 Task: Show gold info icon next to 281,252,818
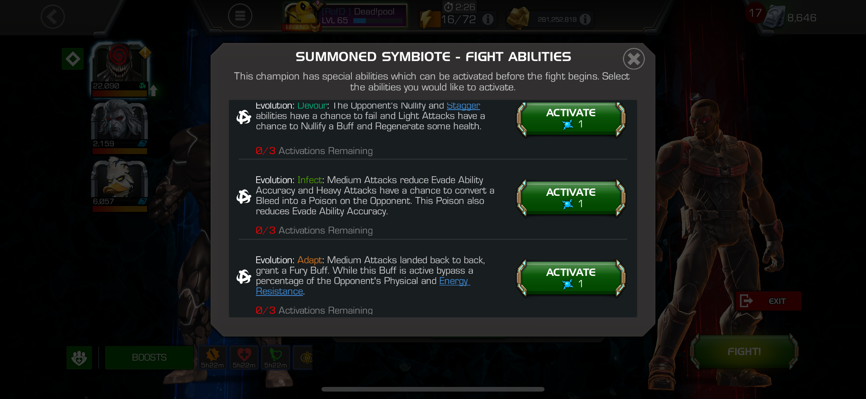click(585, 19)
